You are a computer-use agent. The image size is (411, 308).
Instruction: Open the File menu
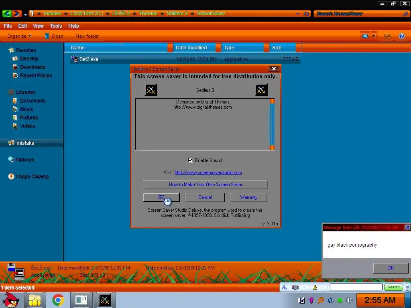point(8,26)
